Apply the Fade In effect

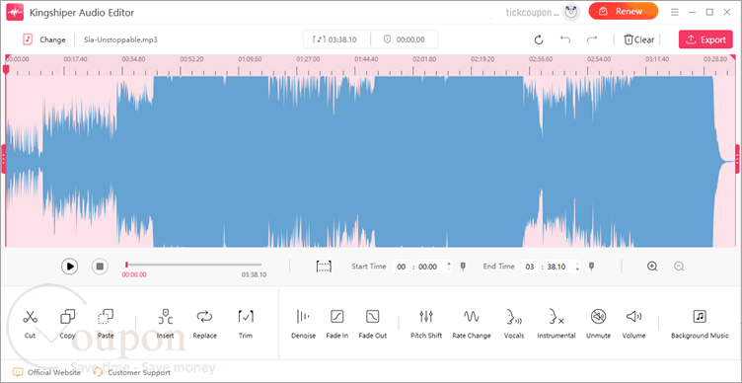[336, 324]
